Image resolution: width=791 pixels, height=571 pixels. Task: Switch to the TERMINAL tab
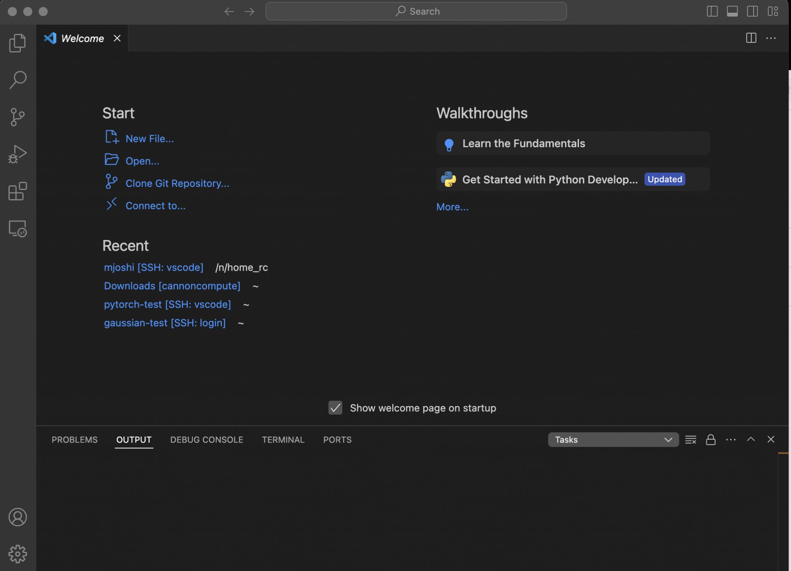(x=283, y=439)
